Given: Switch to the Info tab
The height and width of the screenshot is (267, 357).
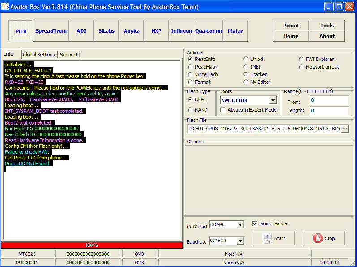Looking at the screenshot, I should pyautogui.click(x=9, y=54).
